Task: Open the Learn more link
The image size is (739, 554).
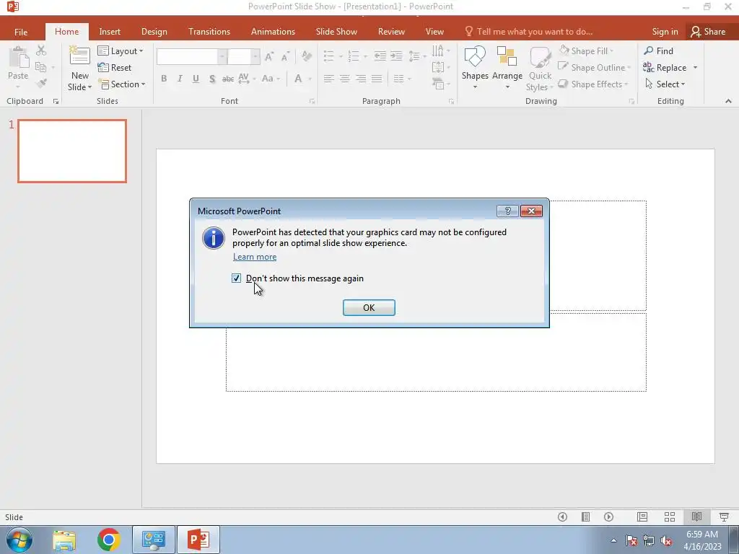Action: point(255,257)
